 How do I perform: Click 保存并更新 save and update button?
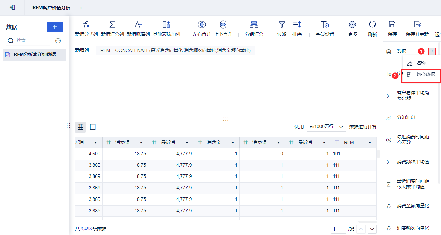click(x=417, y=25)
